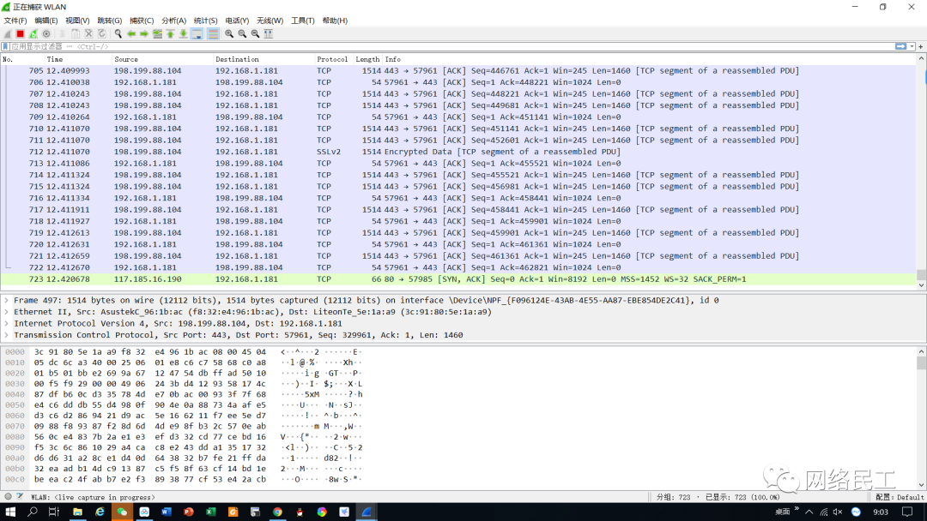
Task: Open the notification center icon
Action: click(907, 512)
